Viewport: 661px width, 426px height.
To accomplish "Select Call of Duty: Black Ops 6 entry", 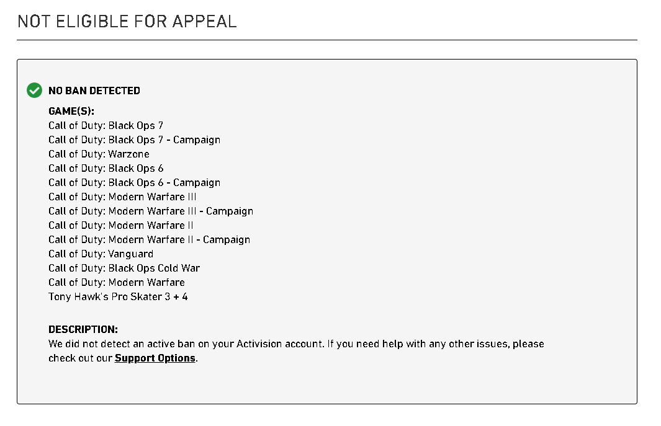I will (x=106, y=169).
